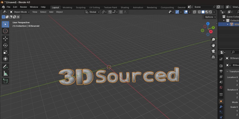Open the Tool properties tab
The image size is (239, 119).
click(221, 59)
